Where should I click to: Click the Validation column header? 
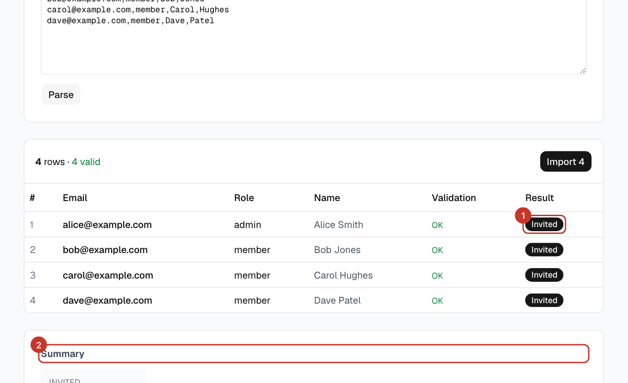[x=454, y=198]
